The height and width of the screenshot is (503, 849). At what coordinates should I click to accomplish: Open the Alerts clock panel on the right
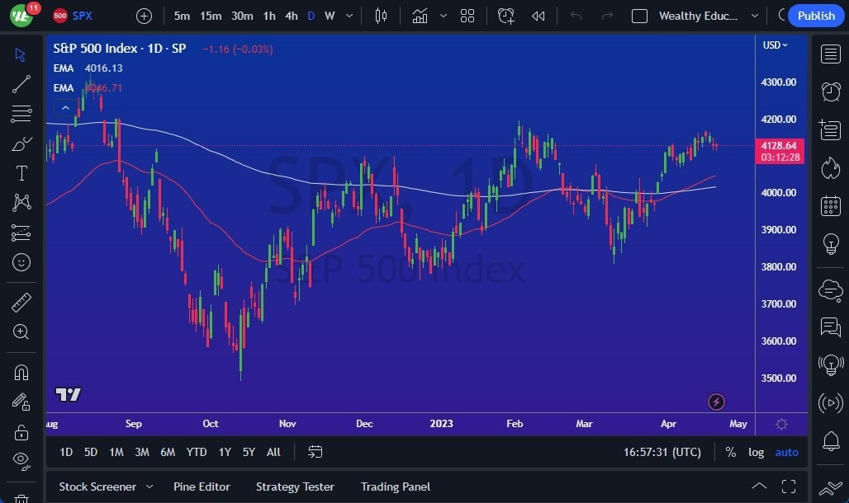[x=830, y=92]
